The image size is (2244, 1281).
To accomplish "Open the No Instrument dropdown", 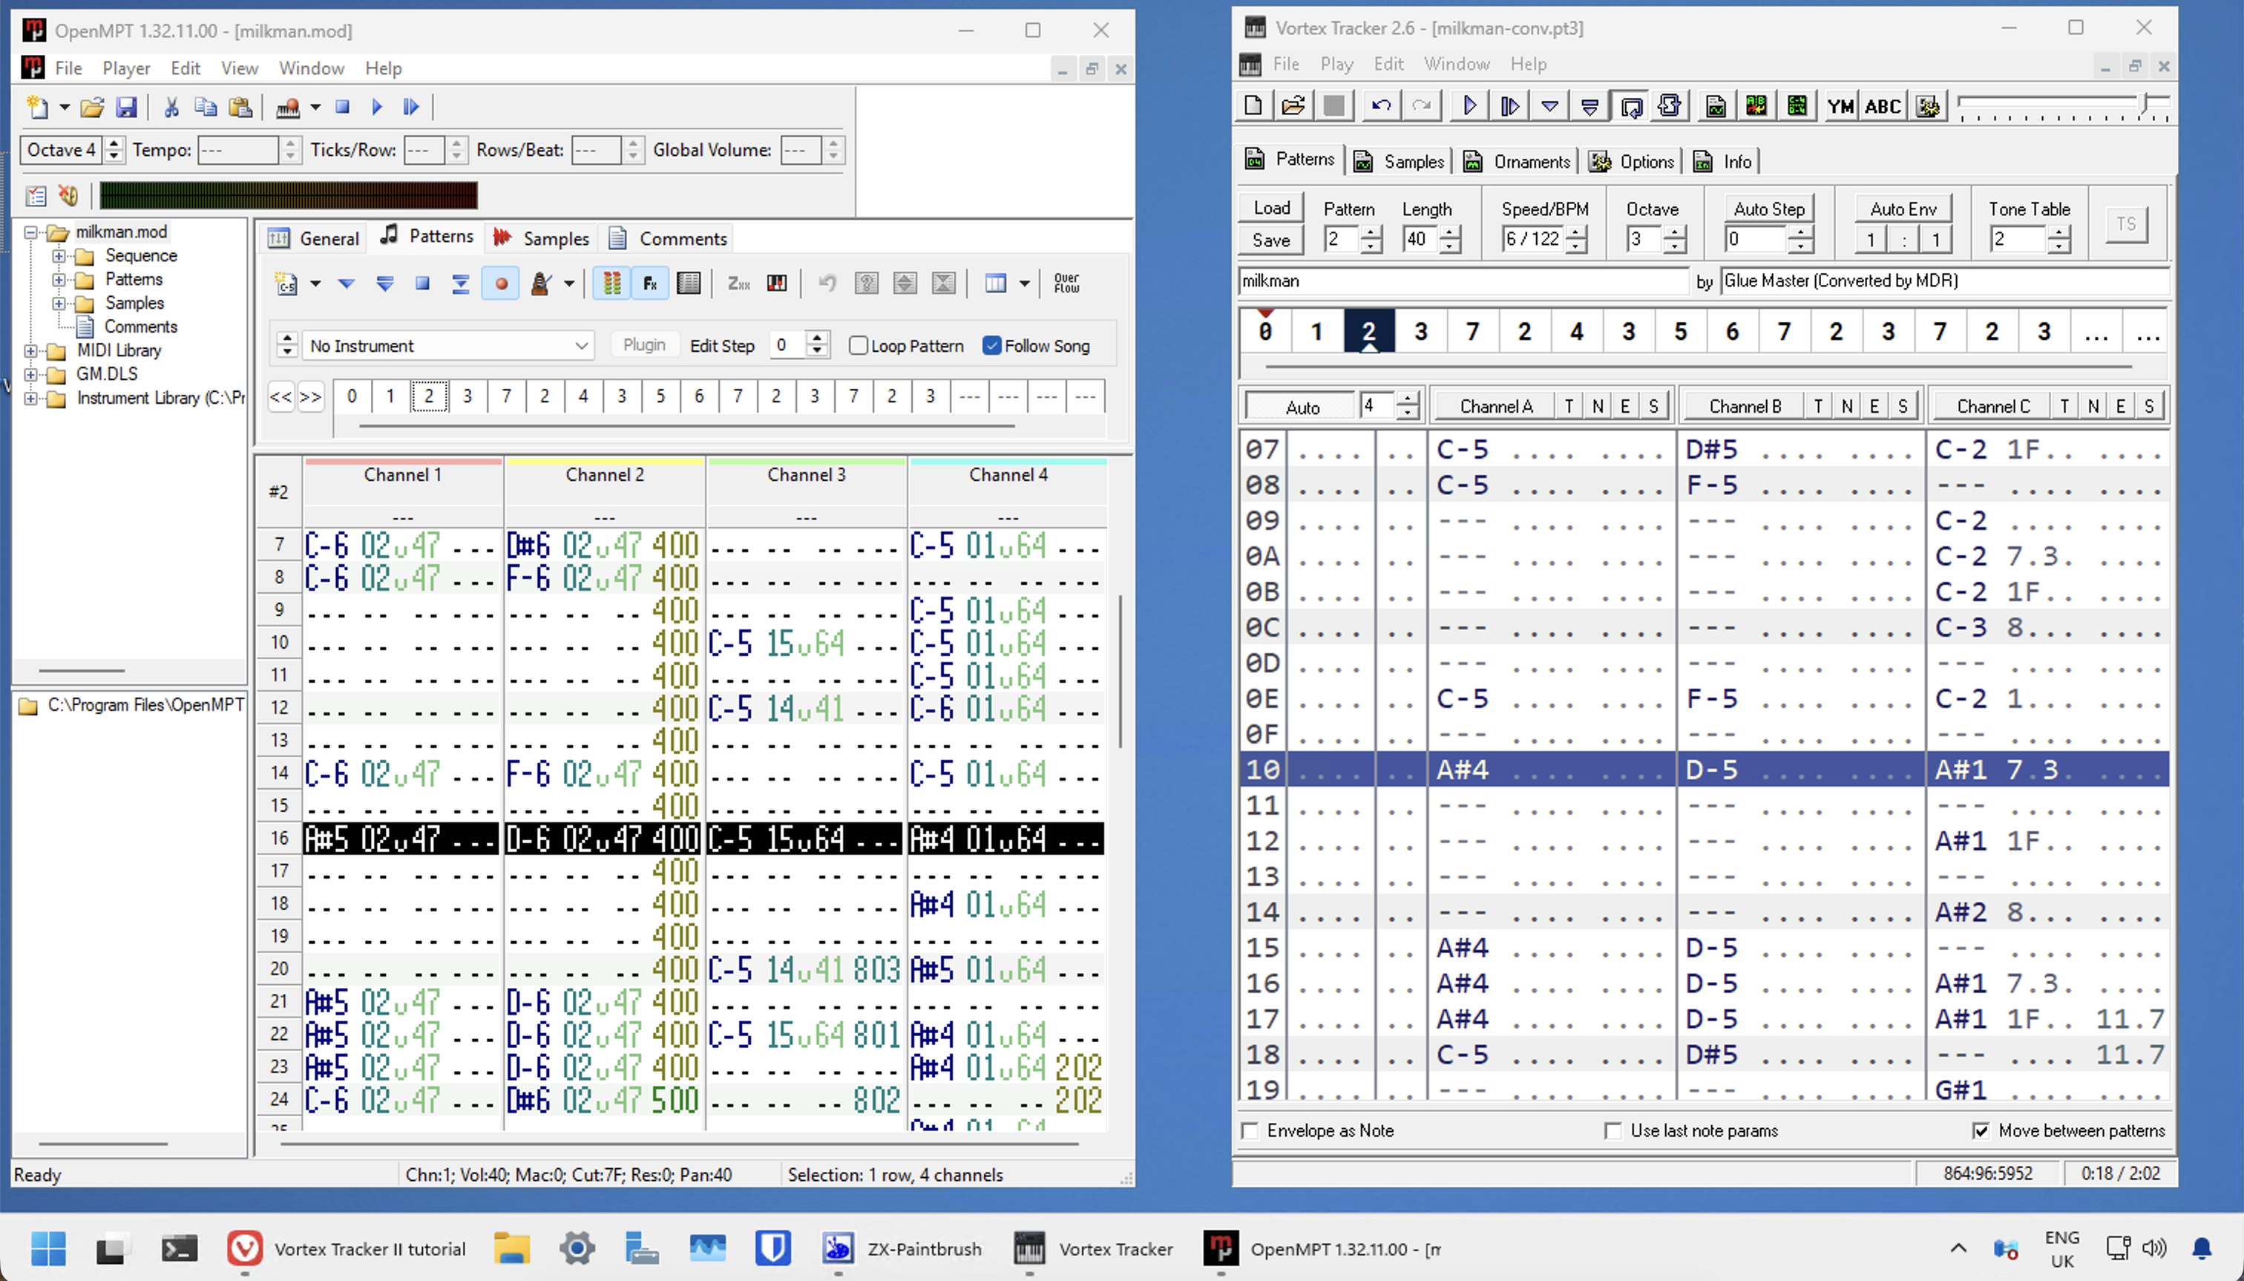I will point(449,346).
